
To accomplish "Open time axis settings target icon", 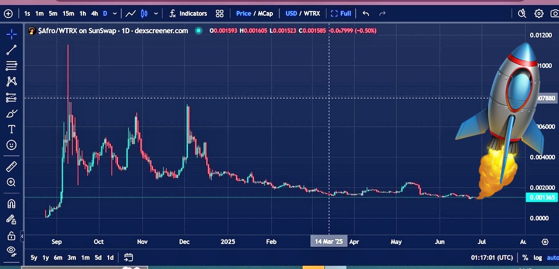I will [x=545, y=242].
